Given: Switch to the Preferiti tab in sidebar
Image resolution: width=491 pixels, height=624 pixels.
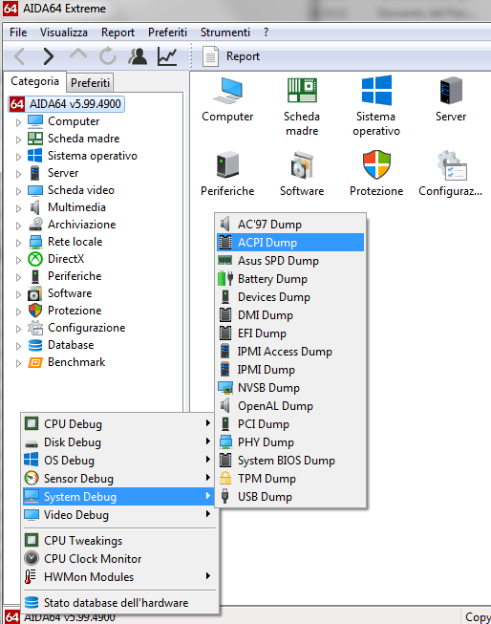Looking at the screenshot, I should pos(90,83).
